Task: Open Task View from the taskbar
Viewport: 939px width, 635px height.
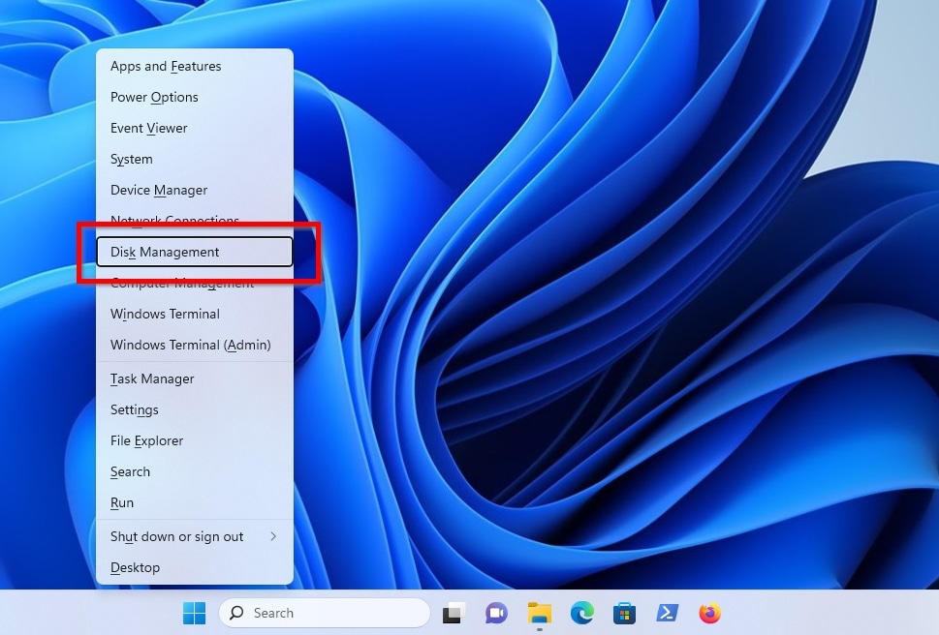Action: click(453, 613)
